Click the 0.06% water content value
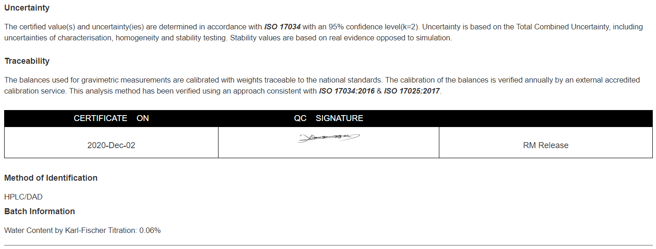This screenshot has height=249, width=656. click(x=150, y=230)
